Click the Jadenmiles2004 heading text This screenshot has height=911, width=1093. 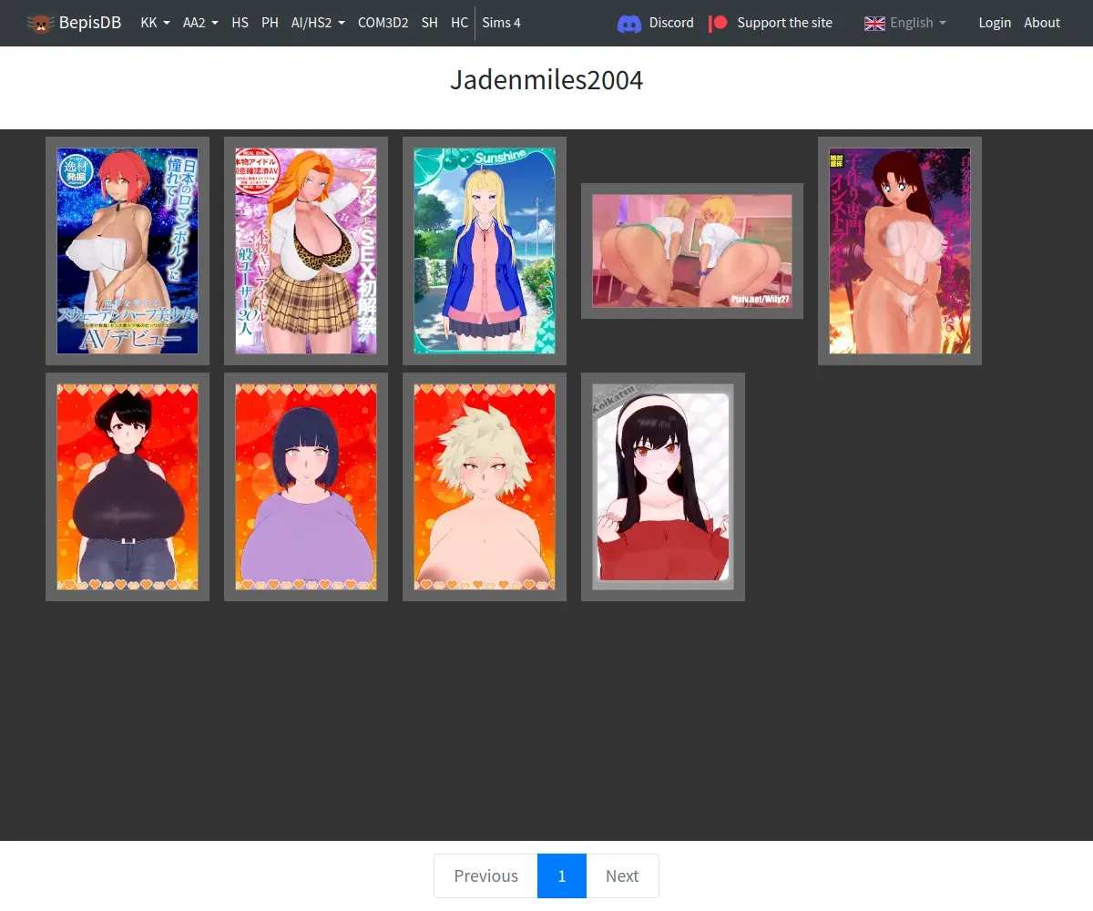pyautogui.click(x=546, y=80)
